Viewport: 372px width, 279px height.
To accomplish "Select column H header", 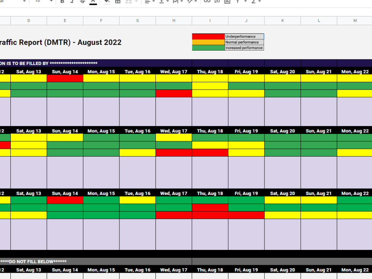I will click(174, 20).
